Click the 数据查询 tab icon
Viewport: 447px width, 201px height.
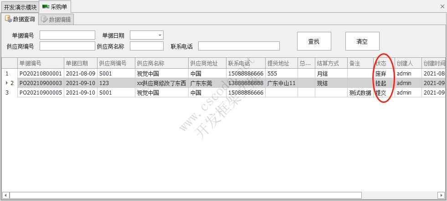click(x=8, y=19)
